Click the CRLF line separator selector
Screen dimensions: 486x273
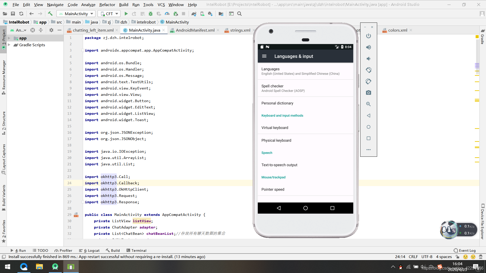click(413, 257)
